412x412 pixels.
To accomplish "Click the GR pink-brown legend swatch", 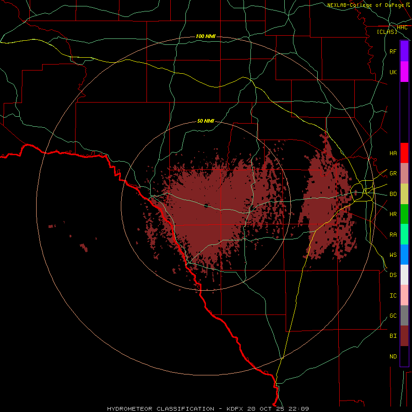I will point(404,173).
